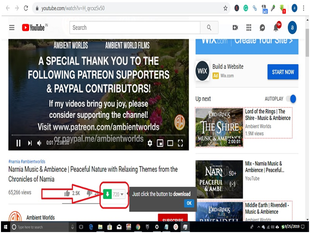Open the Wix.com ad link
The height and width of the screenshot is (233, 310).
(227, 76)
